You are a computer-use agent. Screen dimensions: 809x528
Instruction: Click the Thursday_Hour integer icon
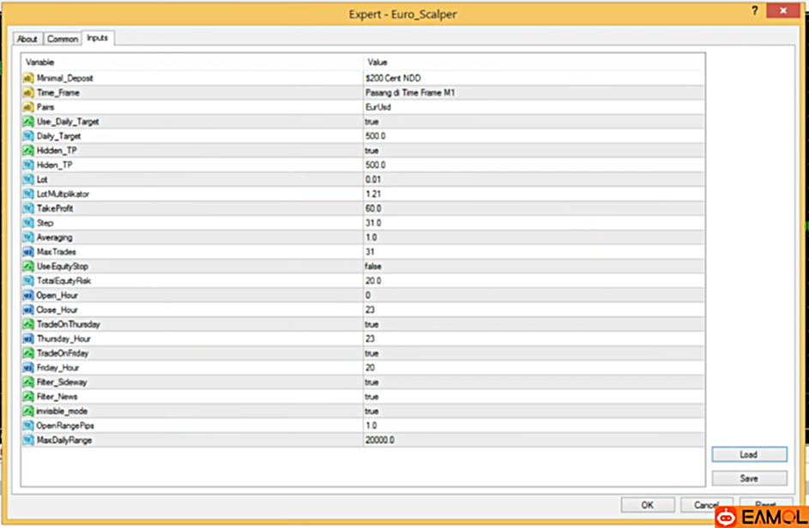coord(27,339)
